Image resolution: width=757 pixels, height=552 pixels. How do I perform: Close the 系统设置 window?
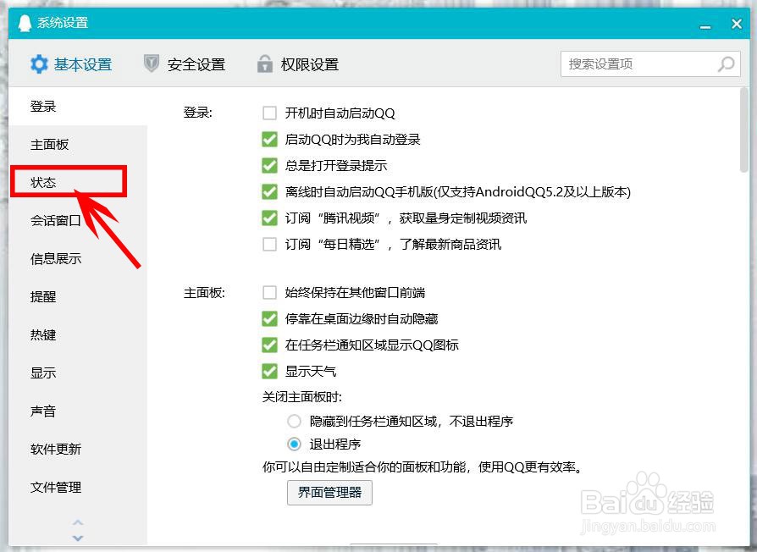pyautogui.click(x=736, y=24)
